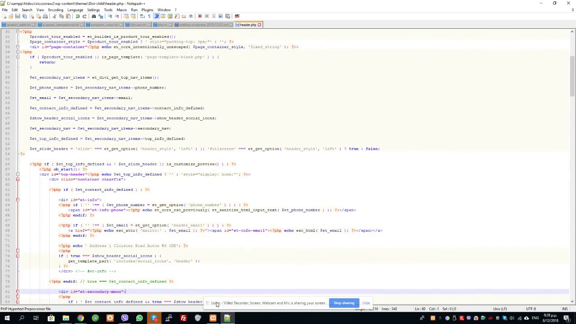Click the Paste toolbar icon
The width and height of the screenshot is (576, 324).
pos(68,16)
